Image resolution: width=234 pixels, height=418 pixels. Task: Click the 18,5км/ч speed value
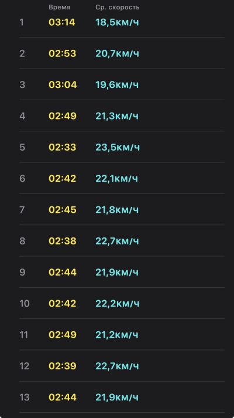[x=117, y=22]
